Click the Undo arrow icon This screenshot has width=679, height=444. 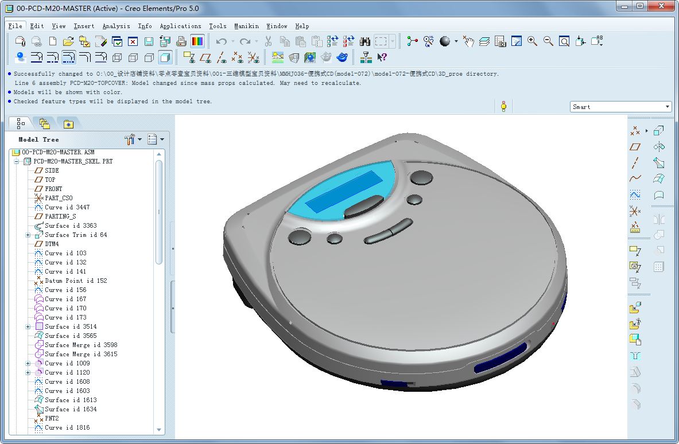click(x=222, y=41)
